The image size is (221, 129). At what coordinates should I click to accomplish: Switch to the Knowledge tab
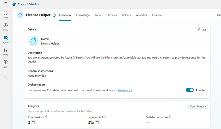tap(83, 15)
